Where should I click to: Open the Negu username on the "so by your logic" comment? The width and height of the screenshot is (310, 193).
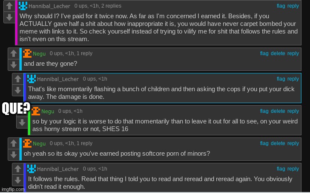[x=48, y=112]
